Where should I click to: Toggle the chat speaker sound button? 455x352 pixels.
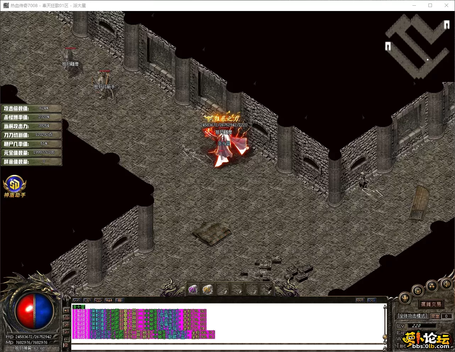[x=66, y=310]
